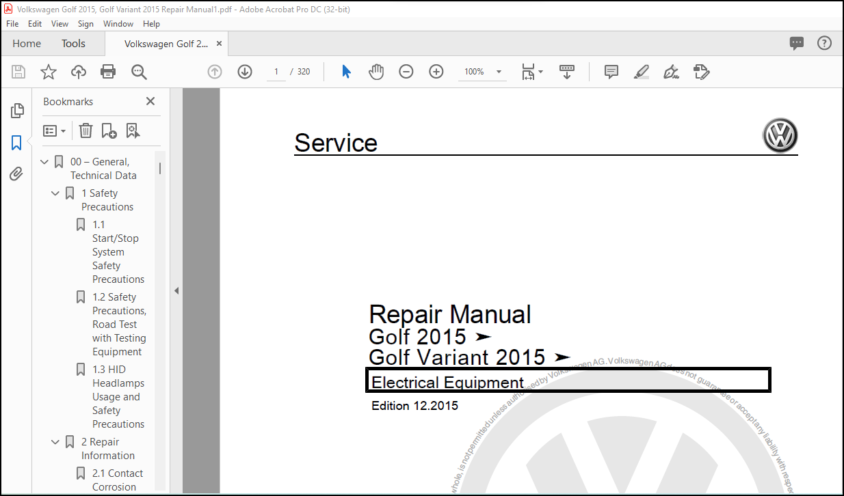Open the zoom percentage dropdown

(499, 72)
